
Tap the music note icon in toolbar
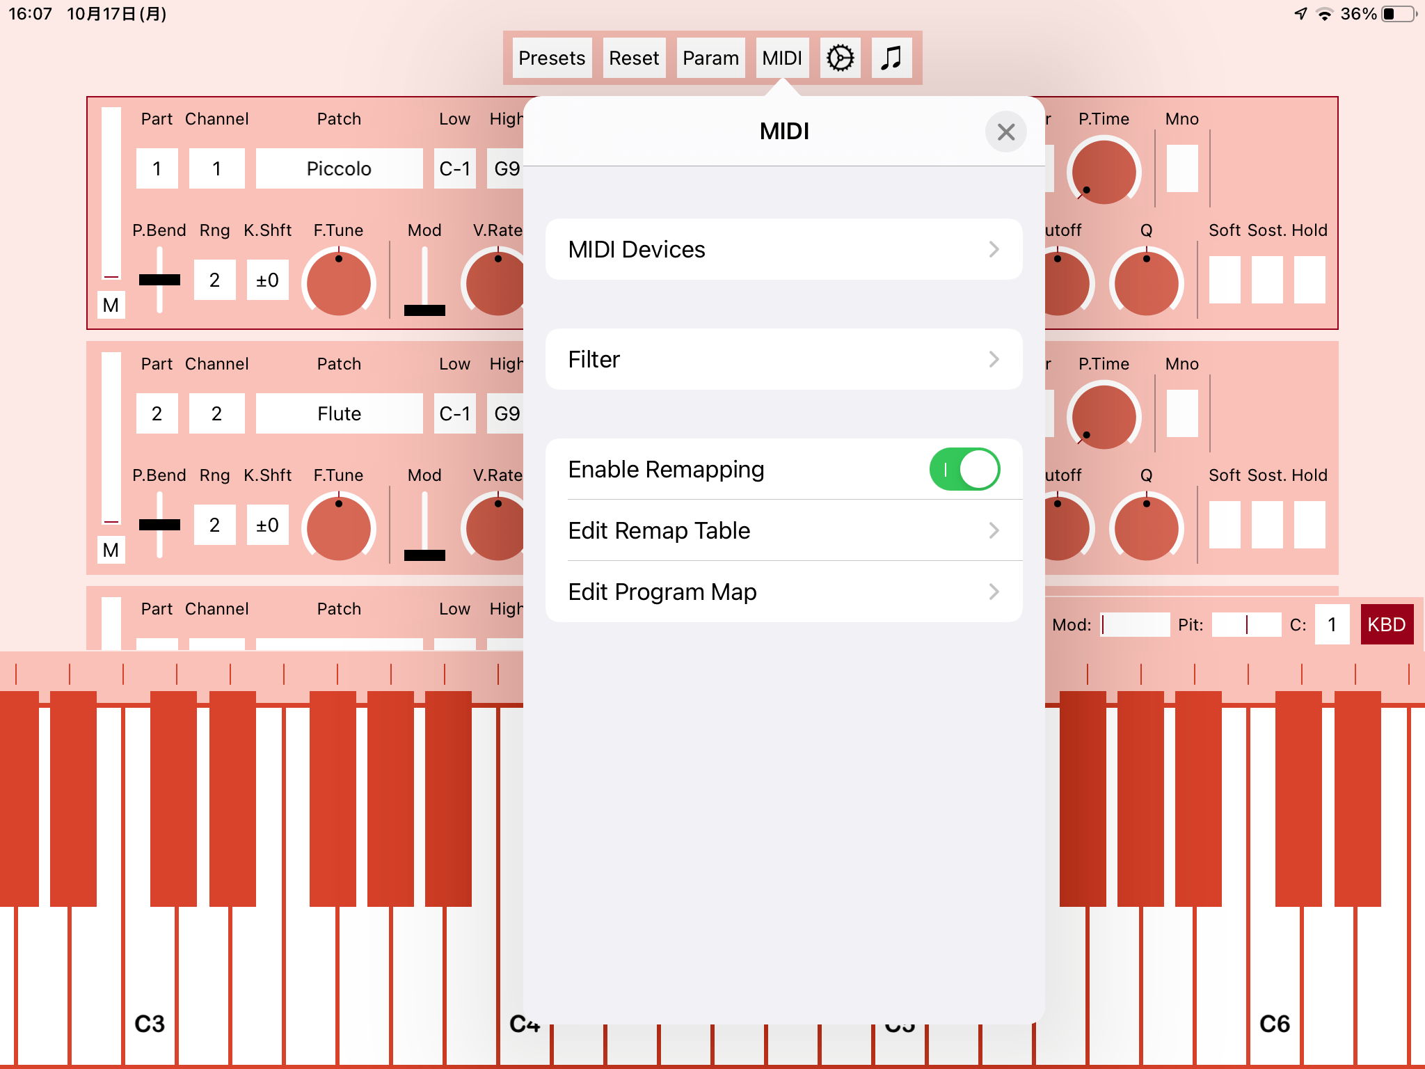[x=891, y=58]
